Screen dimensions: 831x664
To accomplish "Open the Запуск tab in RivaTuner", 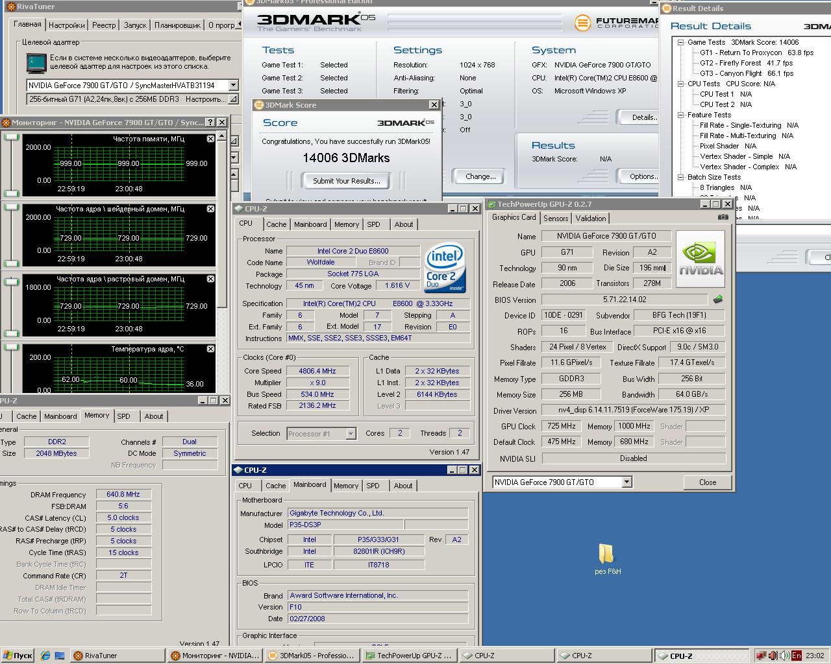I will (x=135, y=25).
